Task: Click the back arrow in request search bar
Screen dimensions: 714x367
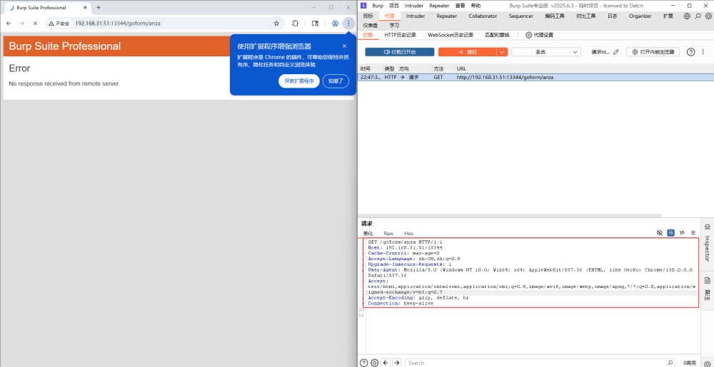Action: click(x=386, y=362)
